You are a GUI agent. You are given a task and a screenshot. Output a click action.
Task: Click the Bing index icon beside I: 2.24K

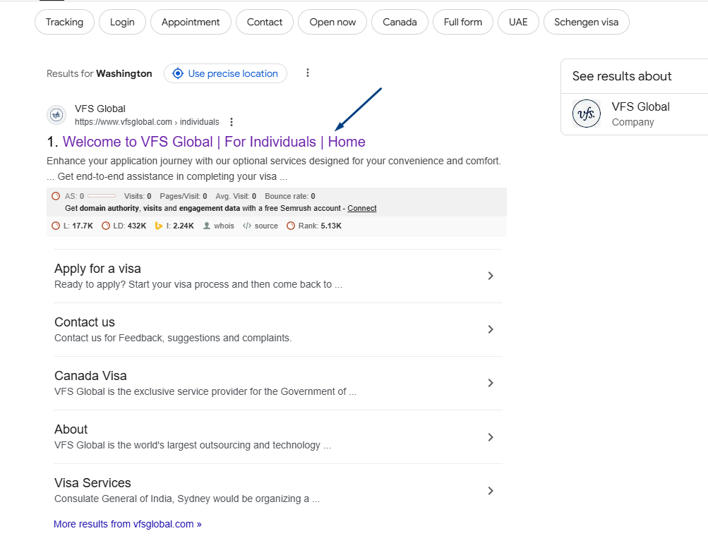pyautogui.click(x=159, y=226)
